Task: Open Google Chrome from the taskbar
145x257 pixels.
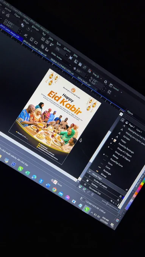Action: tap(55, 190)
